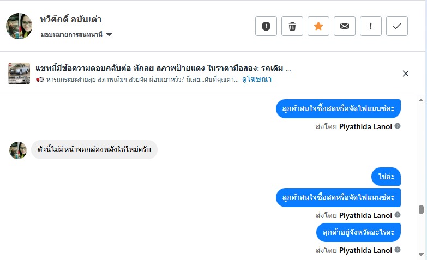The width and height of the screenshot is (427, 260).
Task: Close the ad reply banner
Action: point(406,74)
